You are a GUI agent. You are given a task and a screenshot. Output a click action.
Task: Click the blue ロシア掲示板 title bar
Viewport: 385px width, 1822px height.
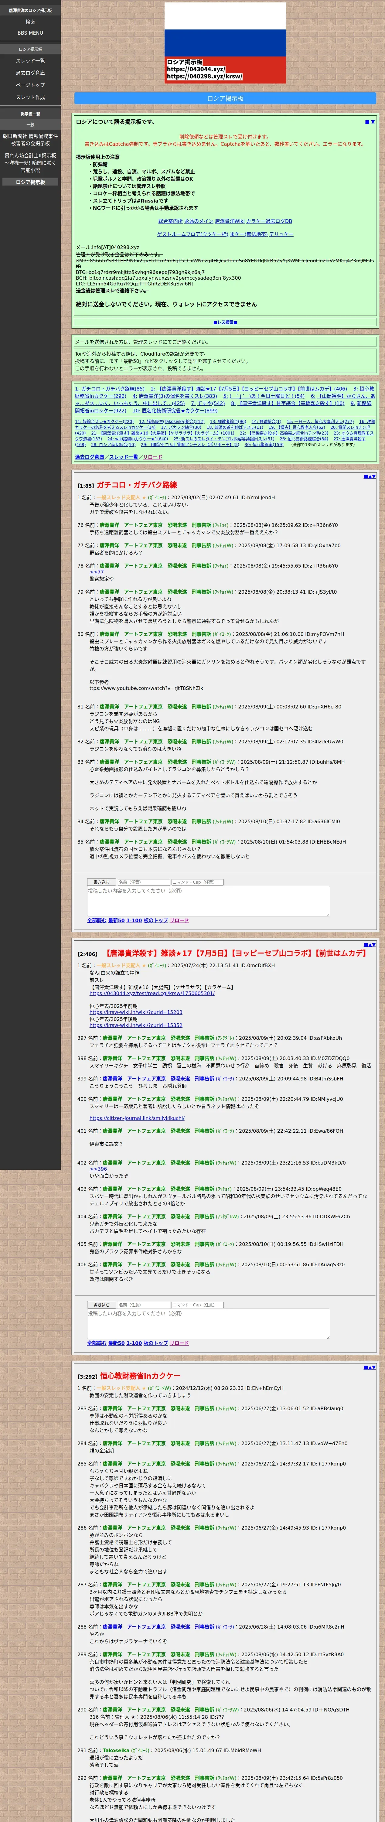(x=225, y=98)
